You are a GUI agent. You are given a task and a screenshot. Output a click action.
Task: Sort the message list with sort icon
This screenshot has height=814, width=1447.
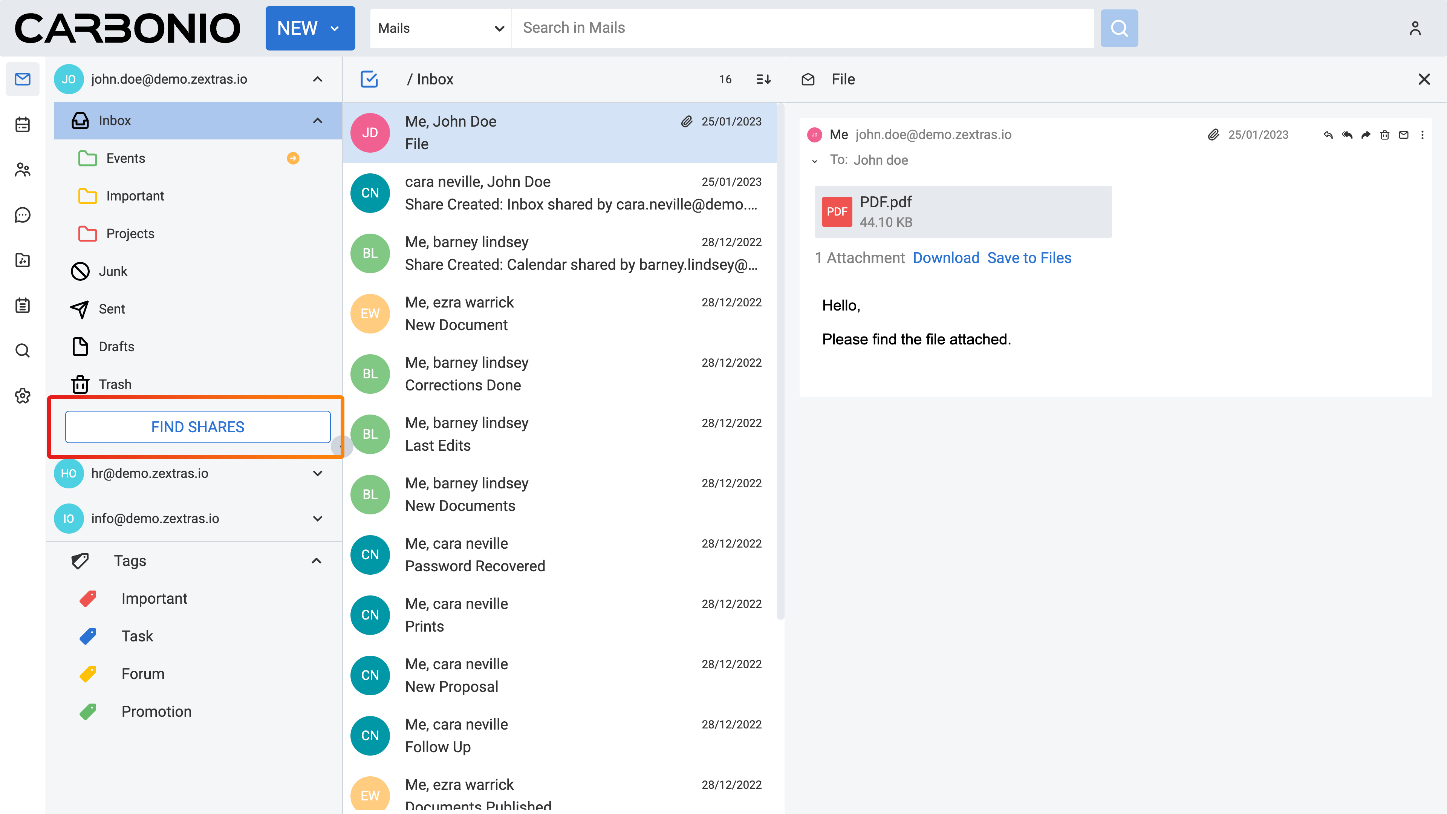[x=763, y=79]
